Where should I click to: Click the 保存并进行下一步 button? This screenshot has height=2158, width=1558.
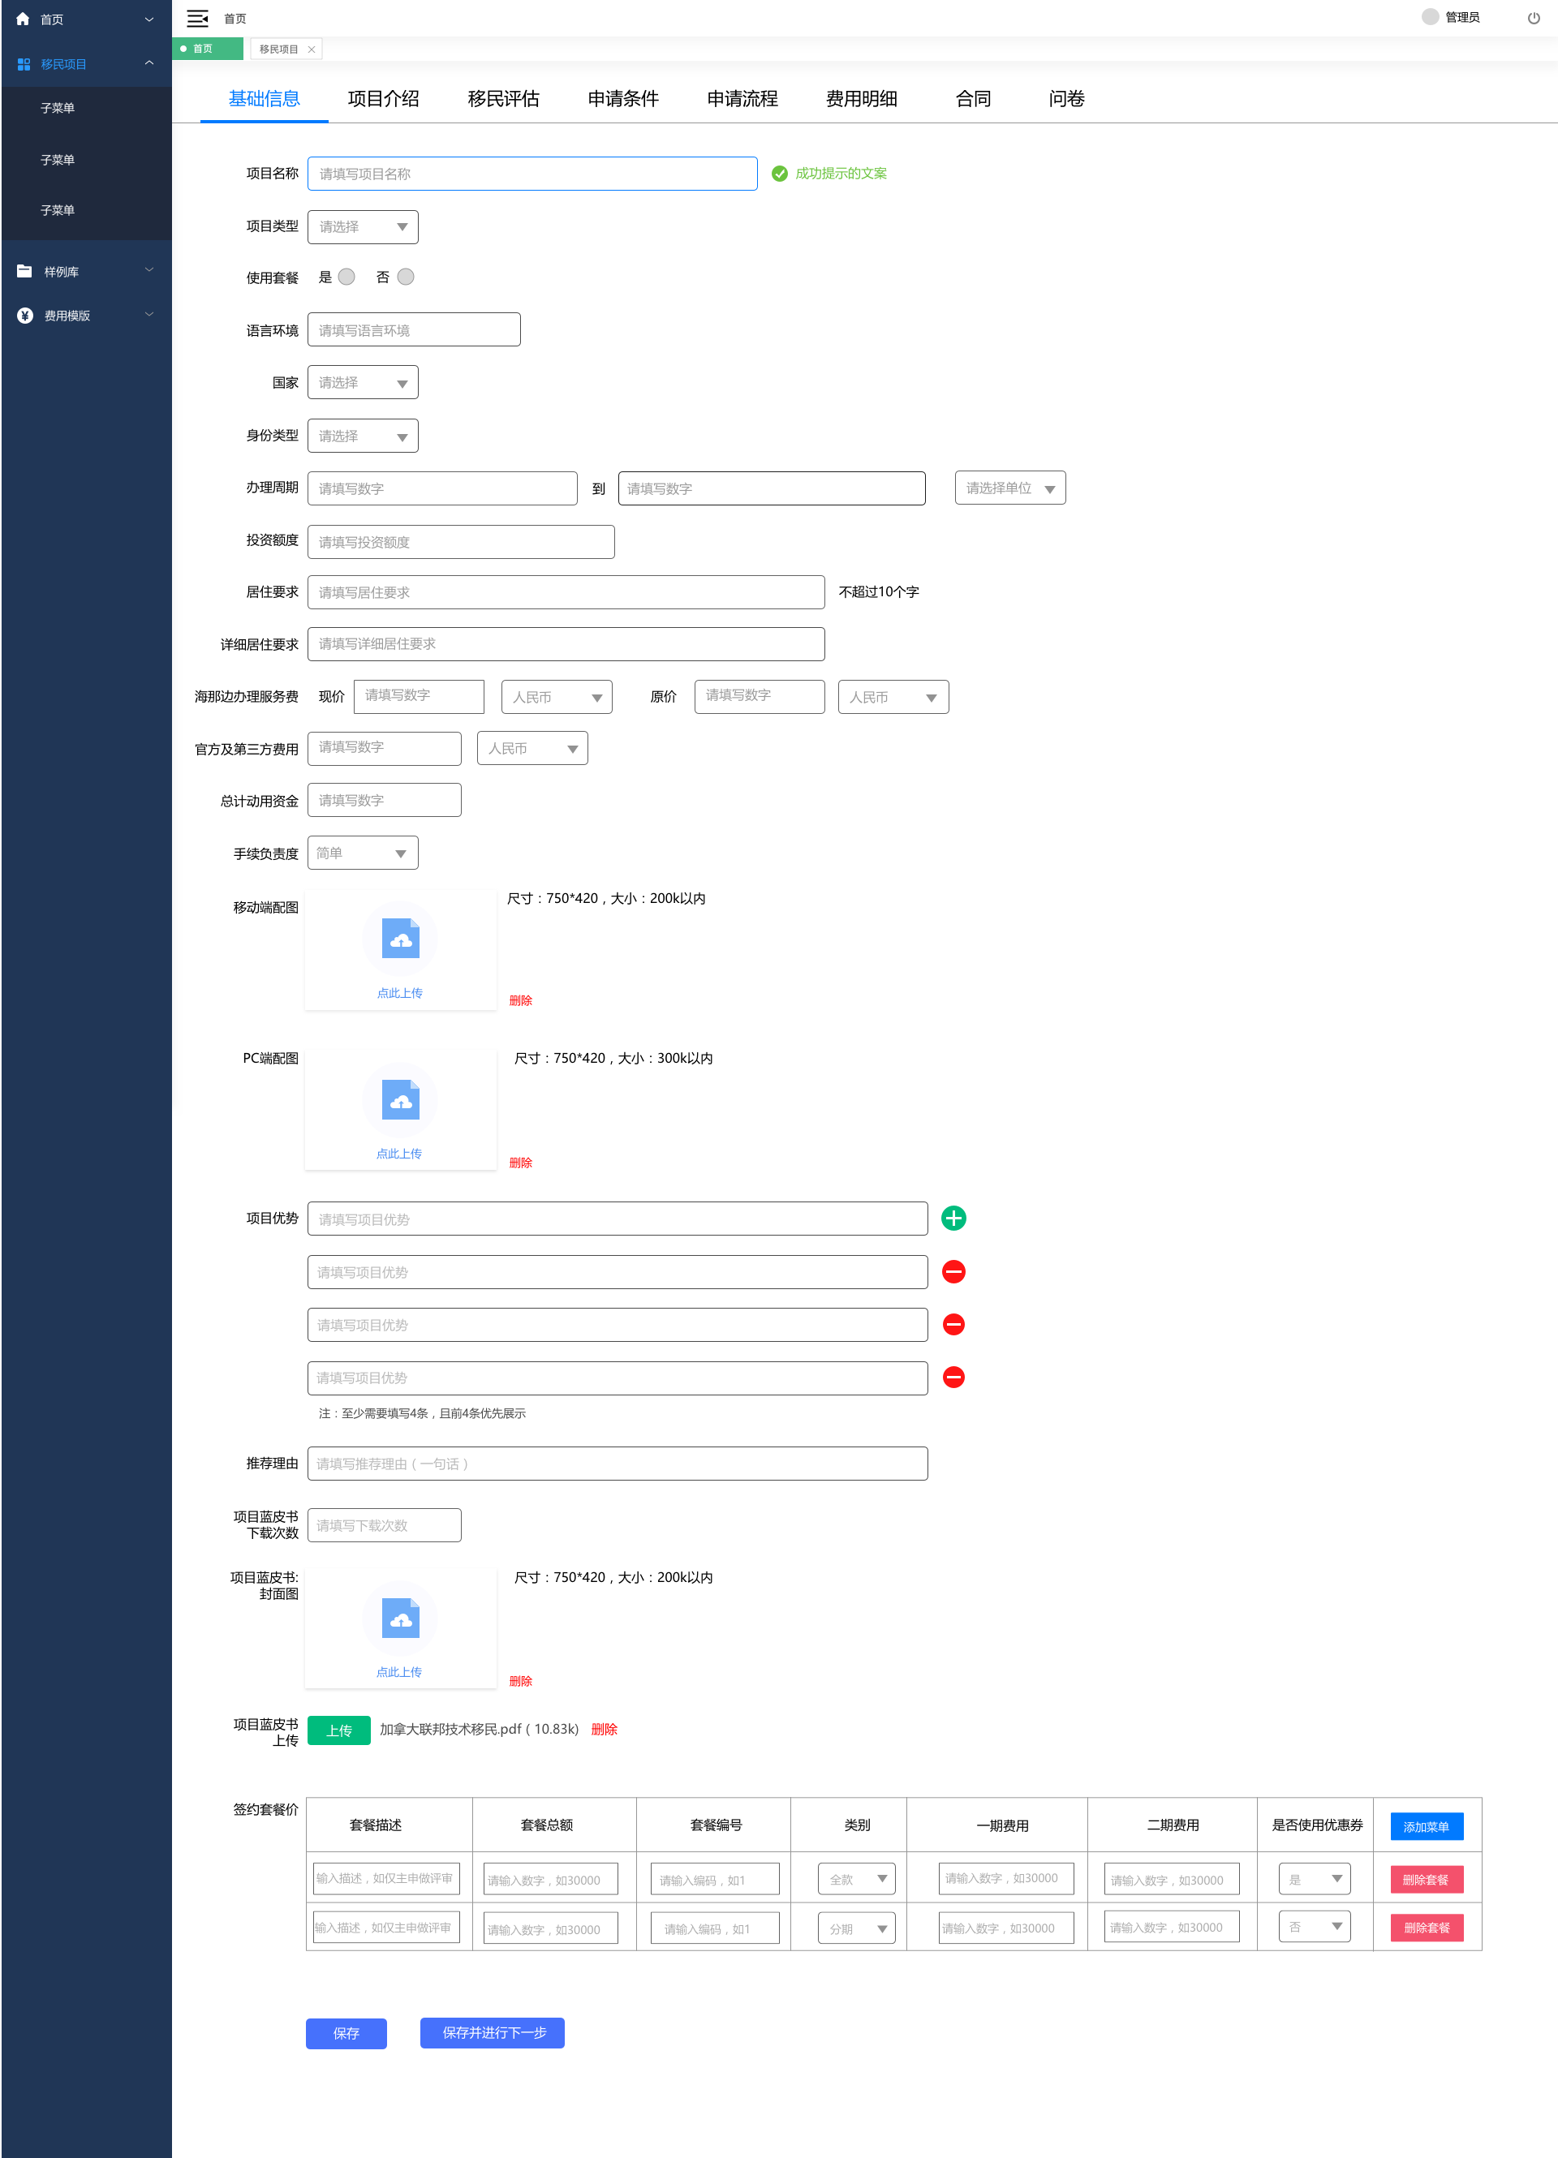492,2031
